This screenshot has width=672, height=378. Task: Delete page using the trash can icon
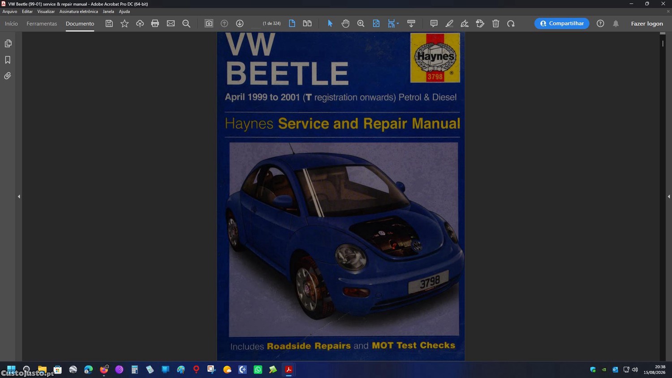click(495, 23)
